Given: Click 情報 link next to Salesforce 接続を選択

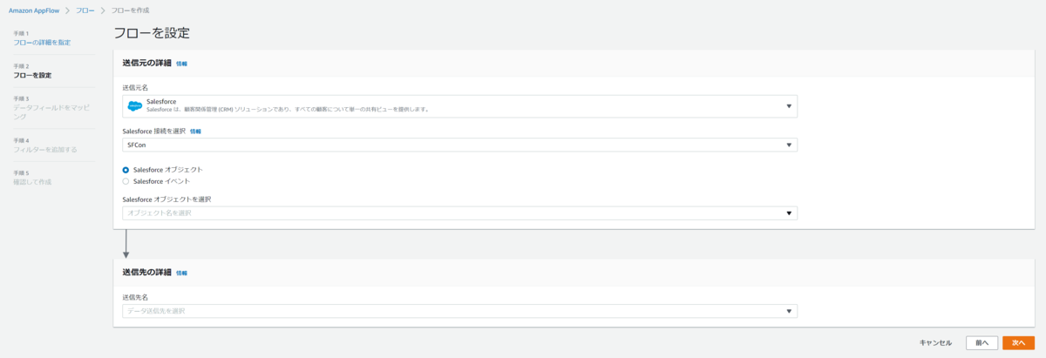Looking at the screenshot, I should 195,131.
